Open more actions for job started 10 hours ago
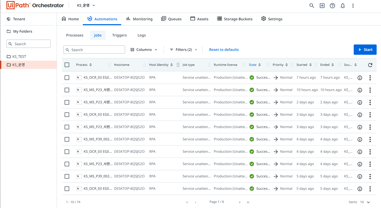Image resolution: width=381 pixels, height=208 pixels. (x=370, y=90)
